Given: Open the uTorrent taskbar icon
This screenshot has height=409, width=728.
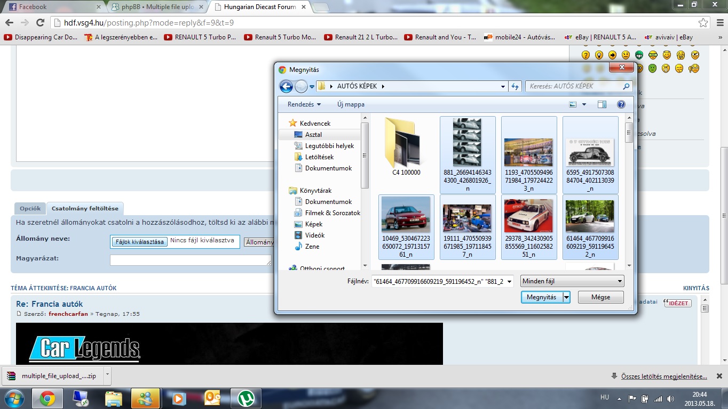Looking at the screenshot, I should coord(246,398).
